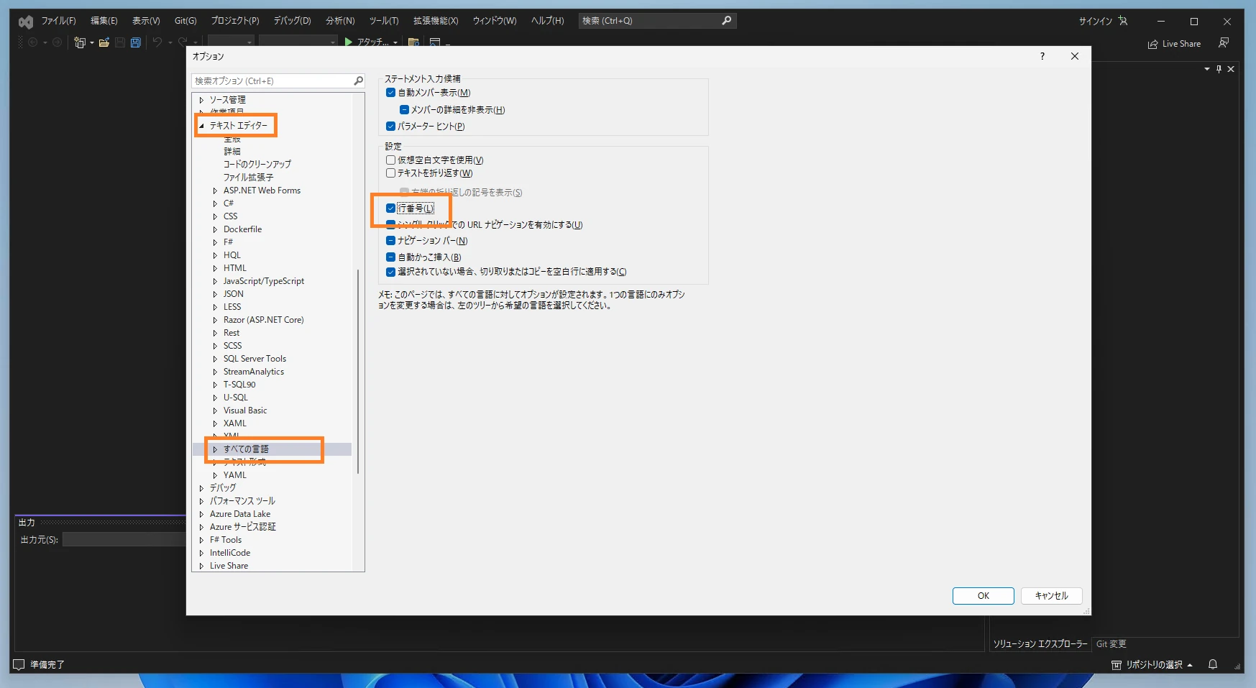Click the キャンセル button

1052,596
